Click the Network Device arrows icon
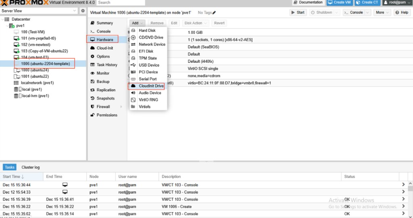The height and width of the screenshot is (218, 413). pos(133,44)
